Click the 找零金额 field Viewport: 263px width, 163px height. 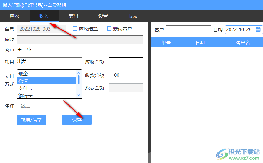pos(126,87)
